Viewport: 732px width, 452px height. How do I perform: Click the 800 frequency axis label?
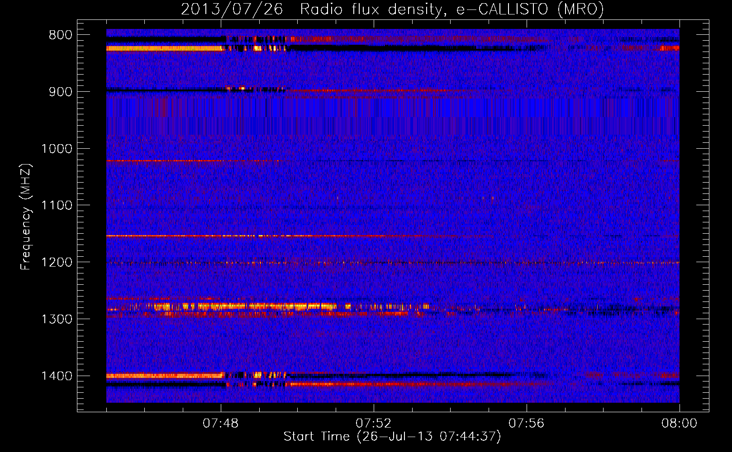(x=61, y=35)
